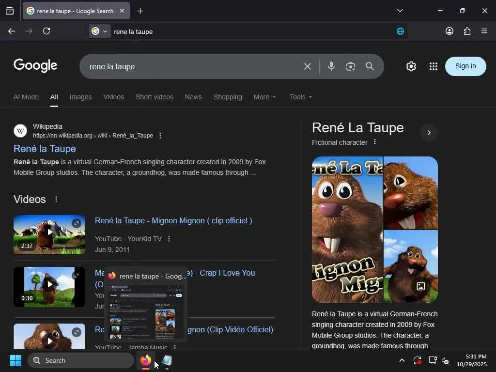Open options for the Videos section
The height and width of the screenshot is (372, 496).
coord(56,199)
